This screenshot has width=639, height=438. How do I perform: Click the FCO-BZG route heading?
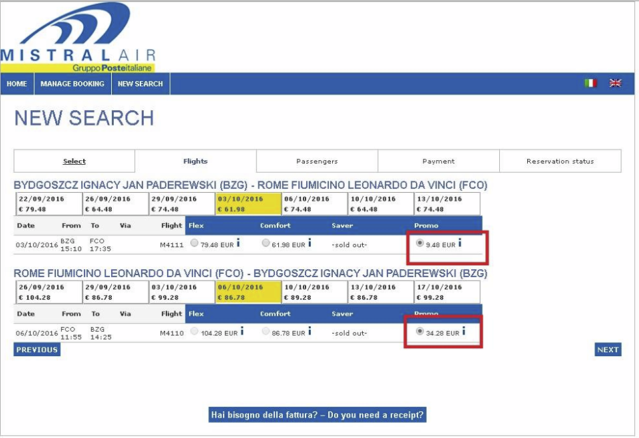[x=251, y=273]
